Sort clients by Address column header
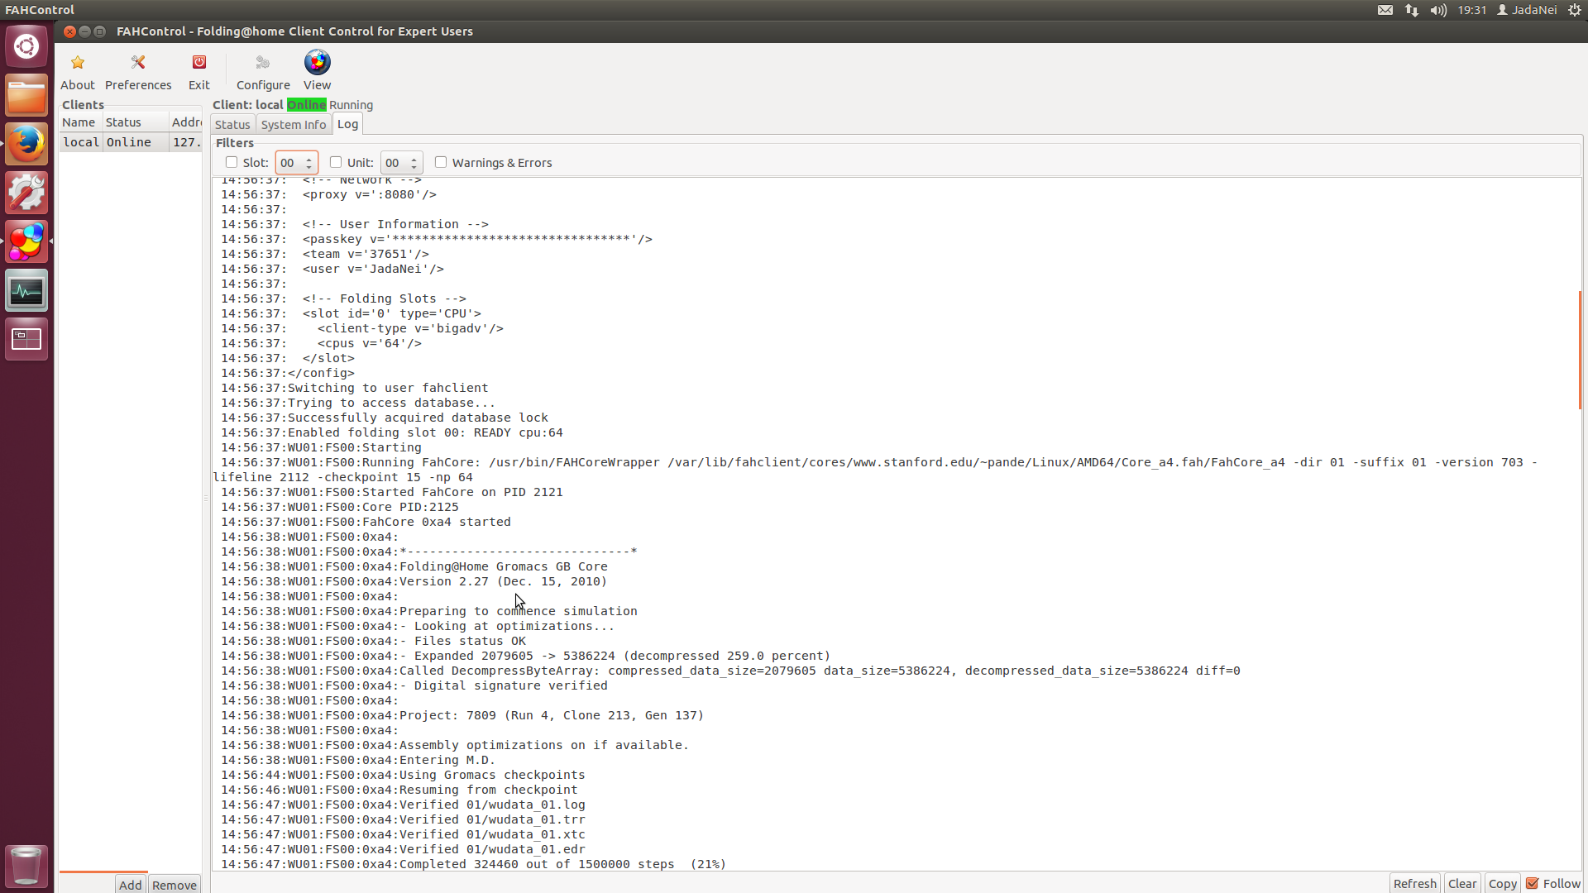Screen dimensions: 1588x893 pyautogui.click(x=186, y=122)
